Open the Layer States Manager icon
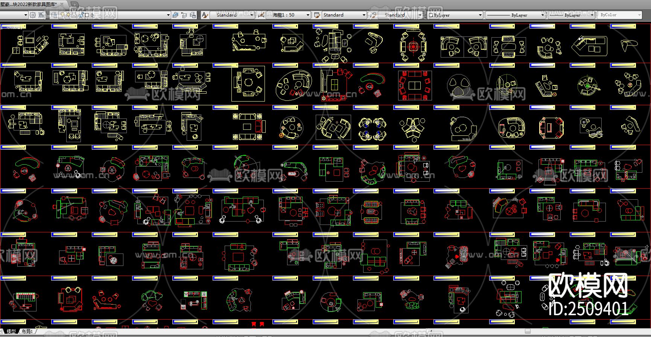The height and width of the screenshot is (337, 651). 193,15
